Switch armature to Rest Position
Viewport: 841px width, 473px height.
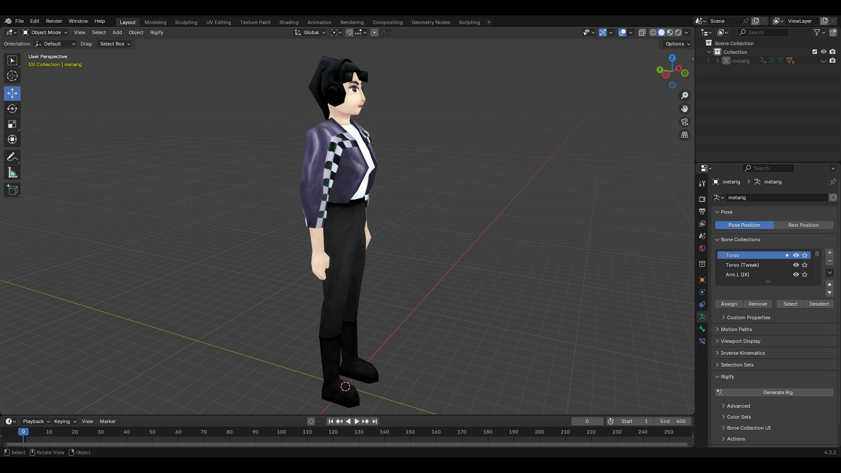coord(803,225)
